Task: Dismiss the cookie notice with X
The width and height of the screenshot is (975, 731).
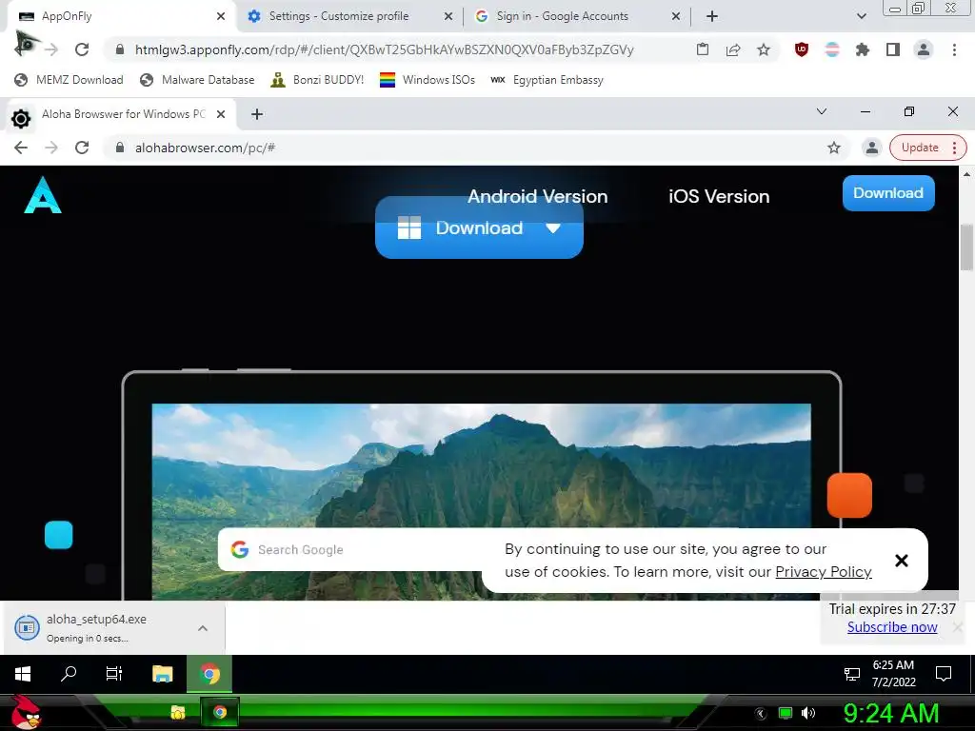Action: coord(901,561)
